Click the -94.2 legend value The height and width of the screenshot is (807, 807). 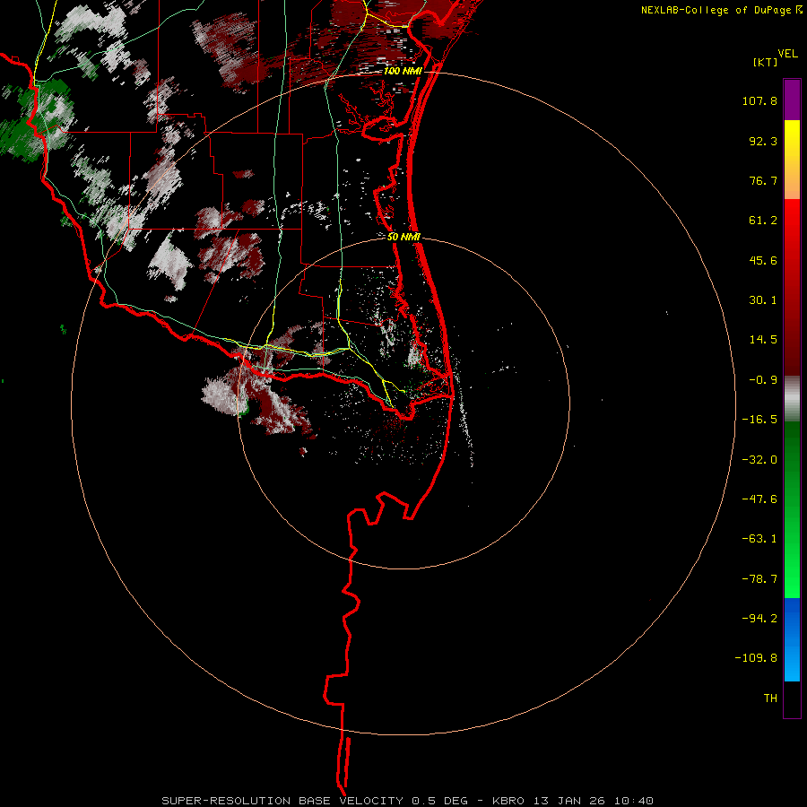point(759,618)
